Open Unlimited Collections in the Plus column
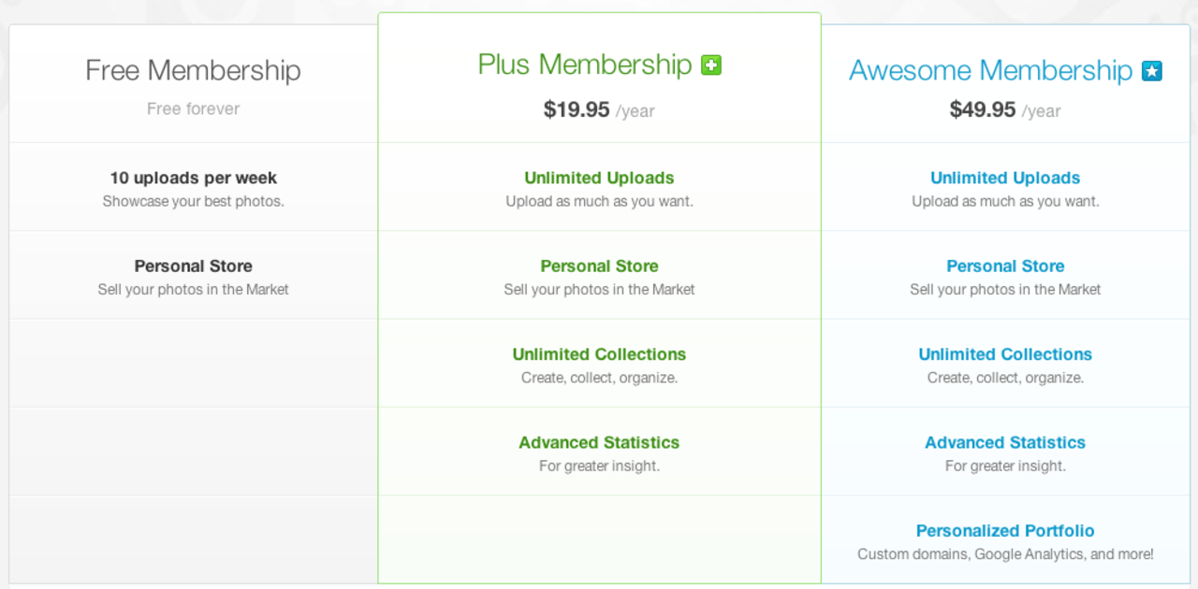Screen dimensions: 1198x589 coord(599,354)
